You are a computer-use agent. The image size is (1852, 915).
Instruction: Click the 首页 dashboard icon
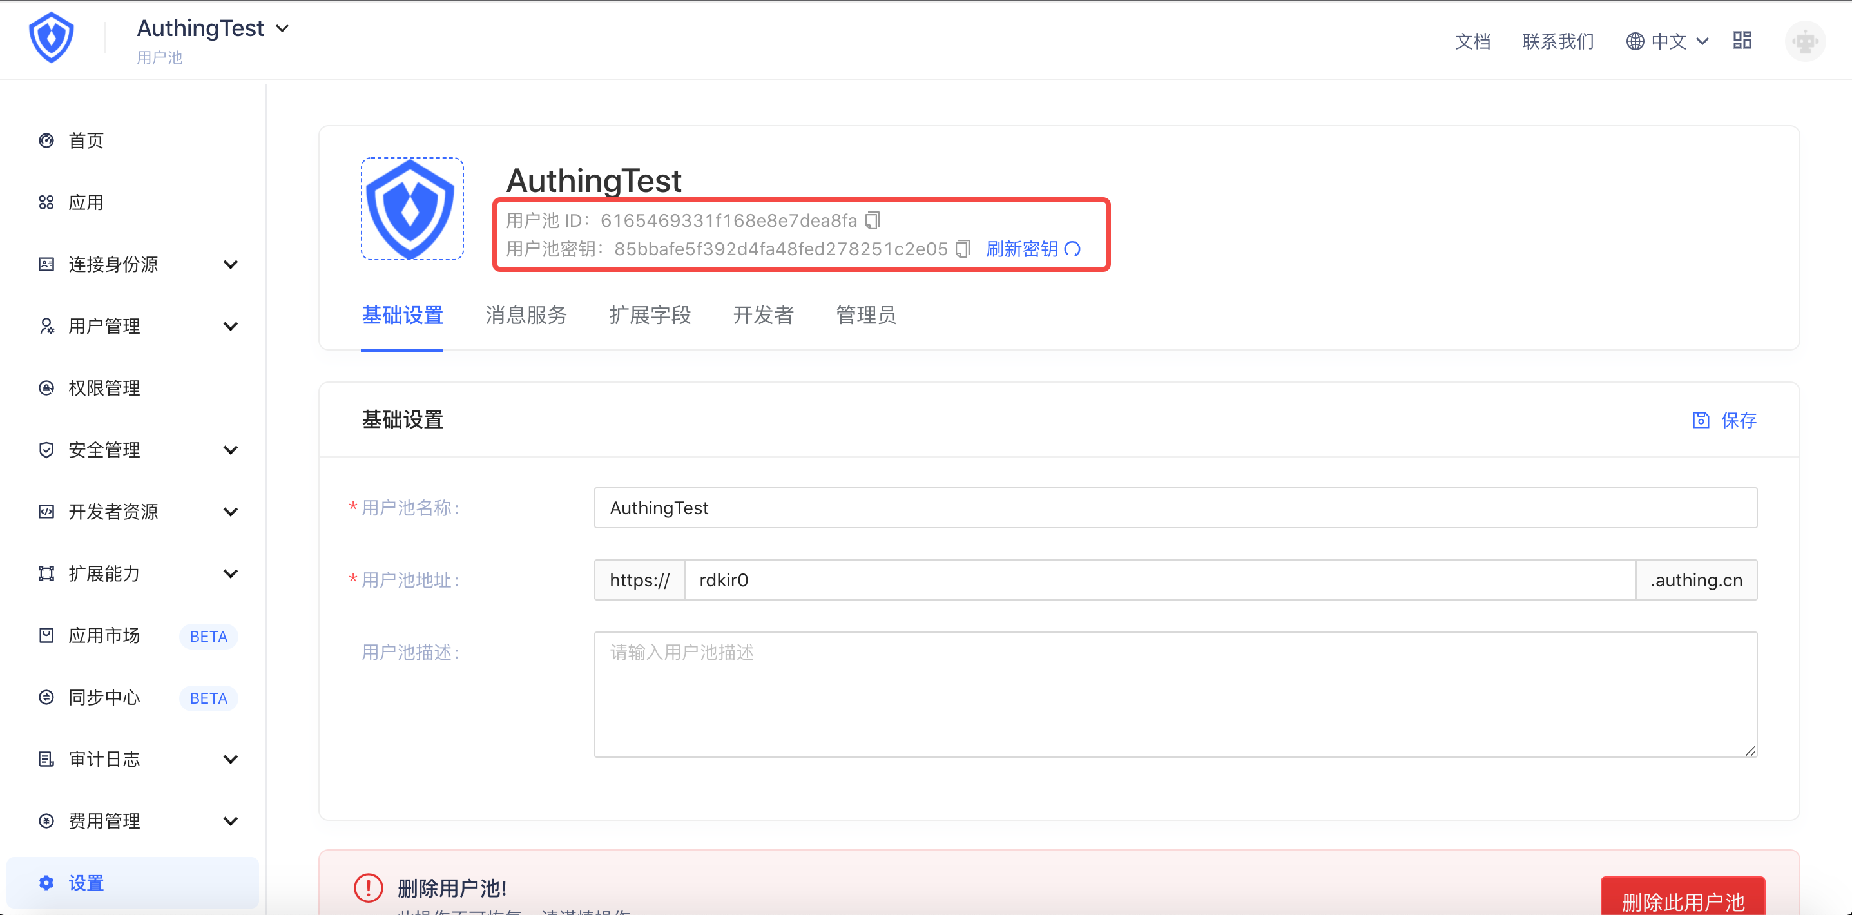click(x=46, y=140)
